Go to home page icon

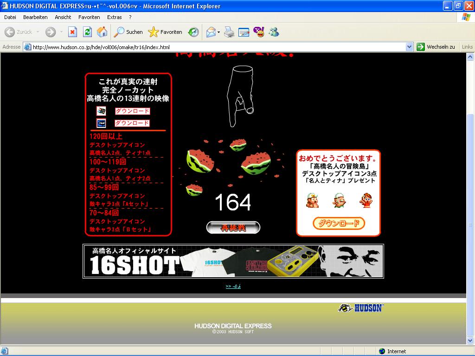(x=102, y=32)
